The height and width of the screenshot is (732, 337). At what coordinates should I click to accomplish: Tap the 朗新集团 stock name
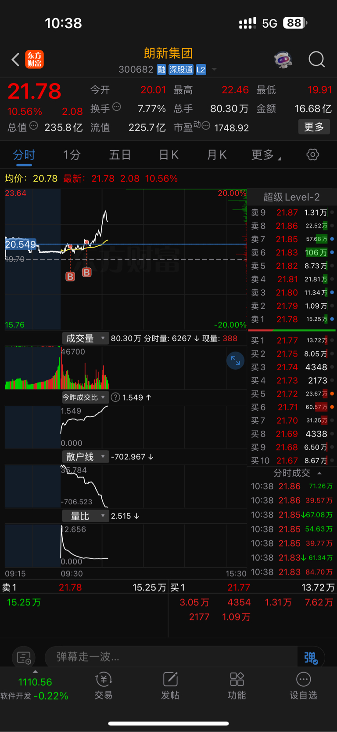coord(168,53)
